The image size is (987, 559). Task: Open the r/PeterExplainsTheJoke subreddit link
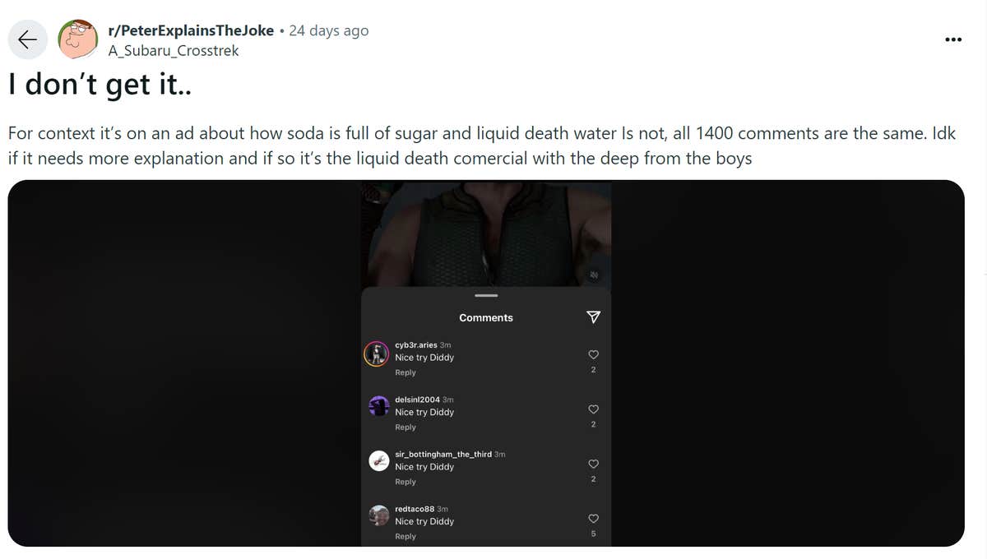coord(192,31)
